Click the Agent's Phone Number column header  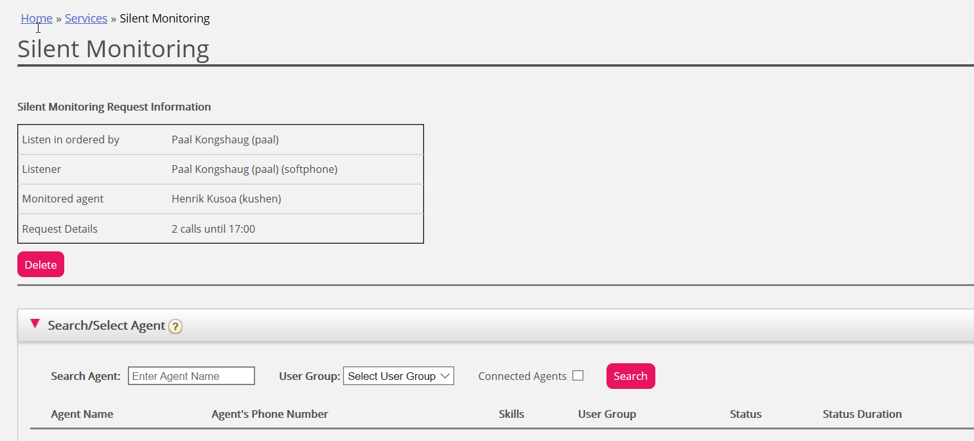click(x=270, y=414)
